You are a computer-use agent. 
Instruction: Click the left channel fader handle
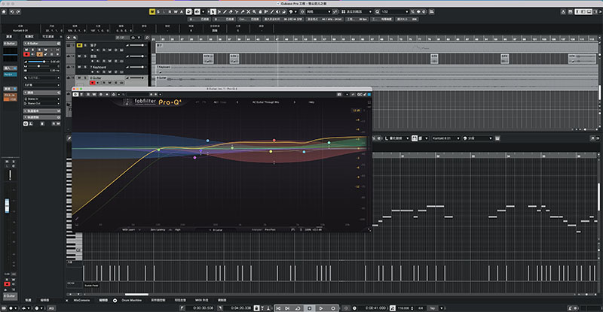7,205
